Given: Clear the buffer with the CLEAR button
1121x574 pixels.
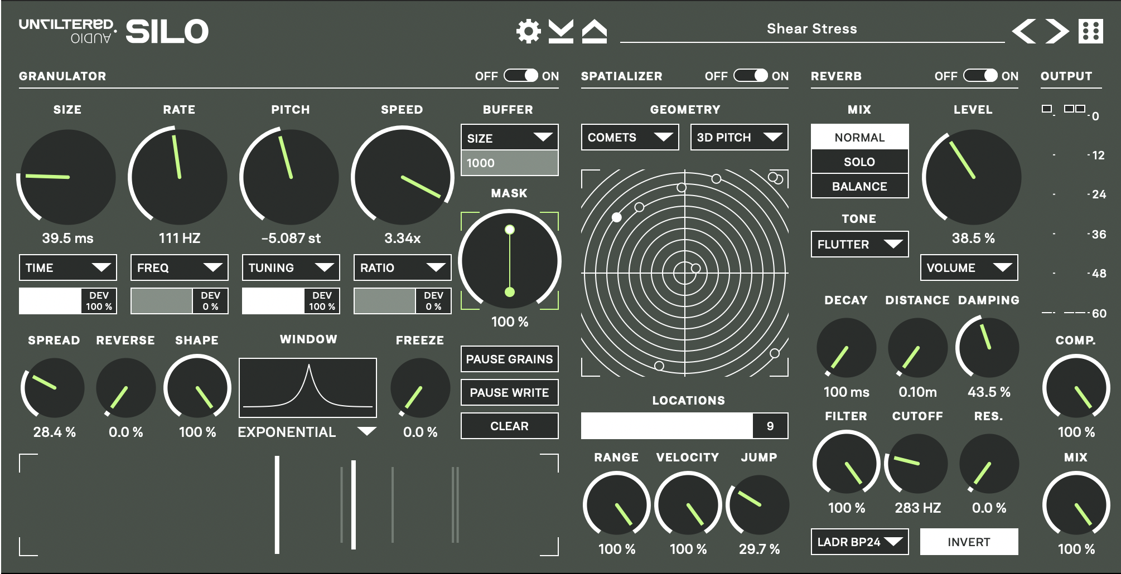Looking at the screenshot, I should pyautogui.click(x=509, y=425).
